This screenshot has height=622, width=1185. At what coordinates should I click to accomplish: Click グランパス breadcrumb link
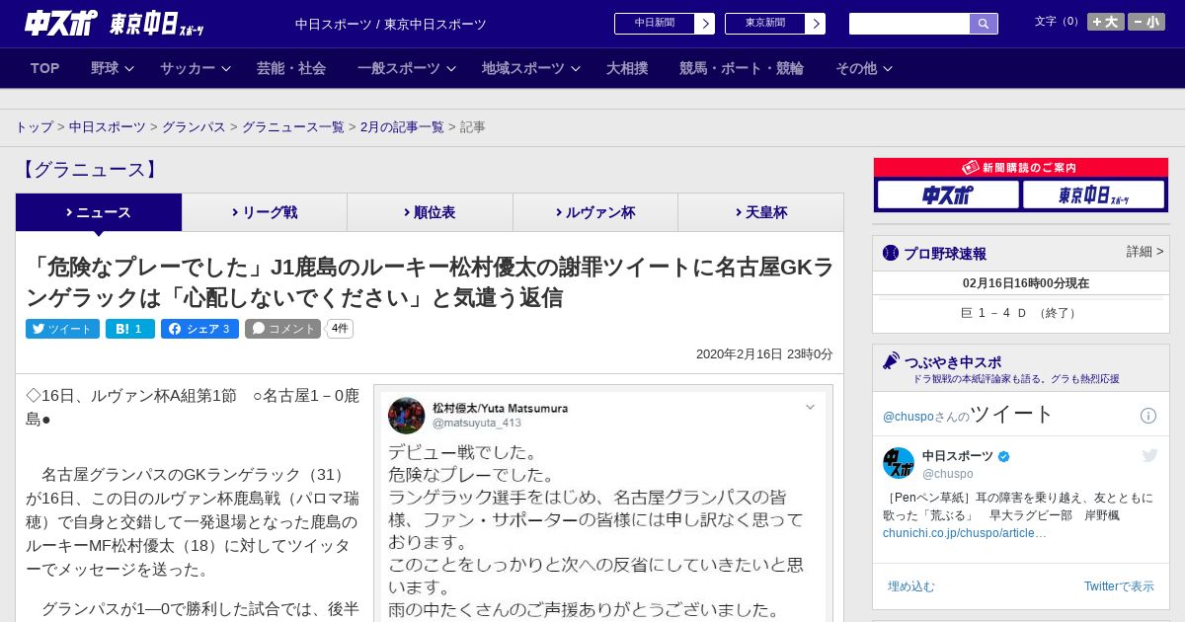pyautogui.click(x=194, y=127)
